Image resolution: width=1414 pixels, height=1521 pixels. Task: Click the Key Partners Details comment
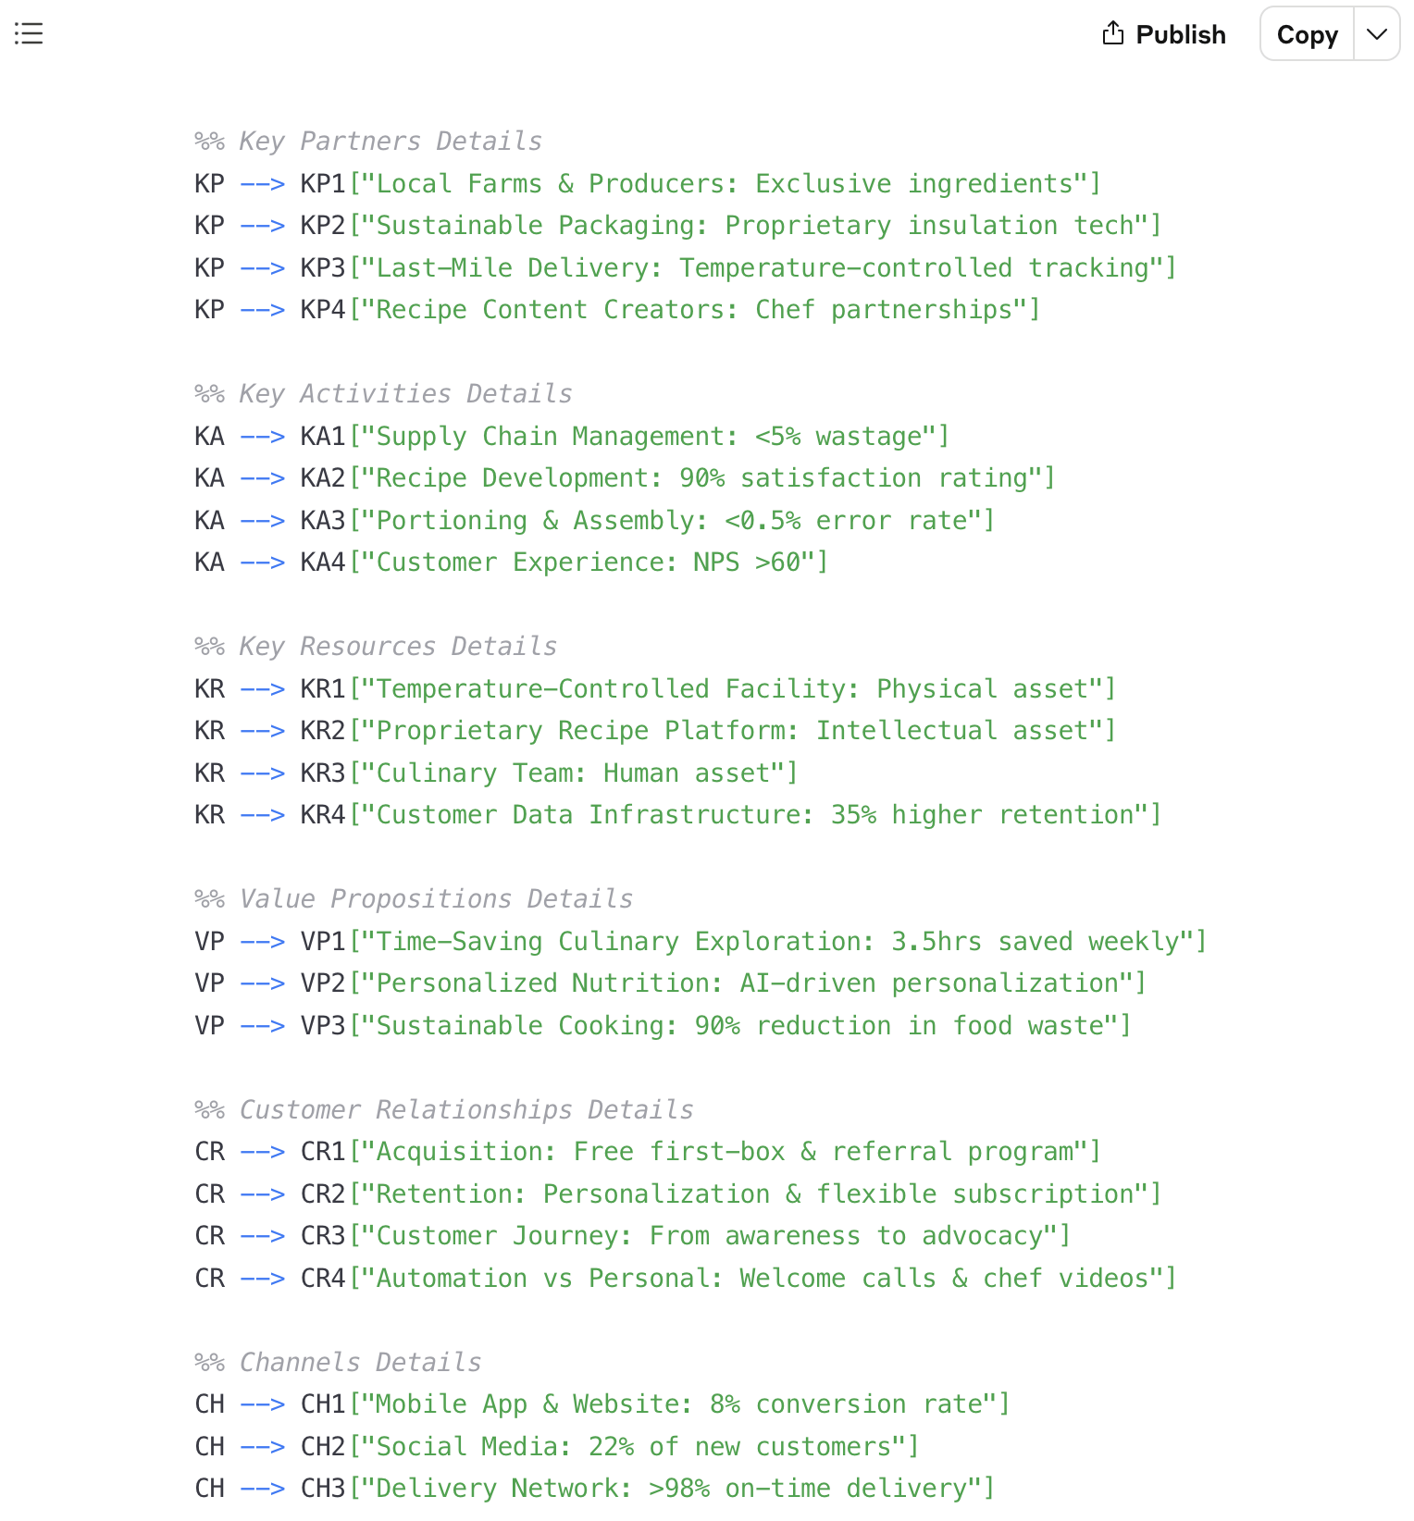[368, 141]
